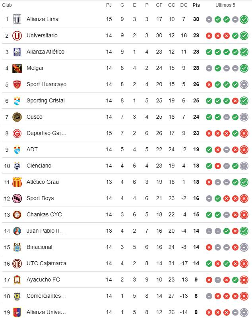This screenshot has height=320, width=252.
Task: Click the Sport Huancayo red shield logo
Action: (17, 85)
